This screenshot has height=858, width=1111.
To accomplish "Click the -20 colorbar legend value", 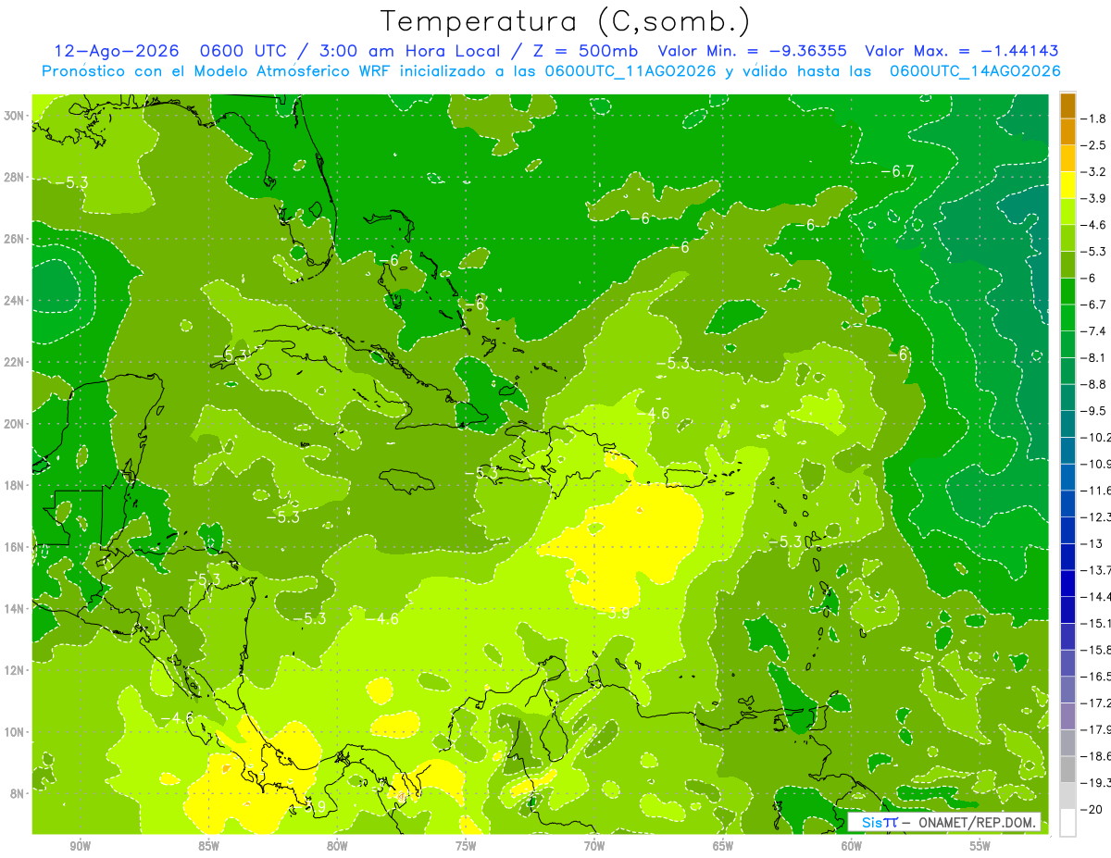I will [x=1093, y=810].
